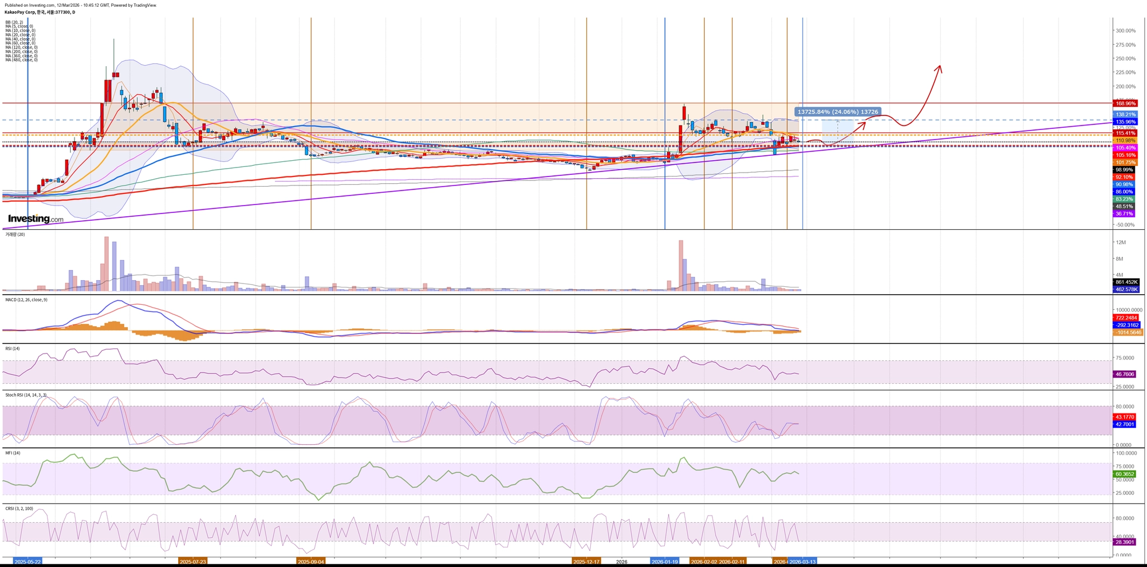
Task: Select the 2026-02-02 date marker
Action: click(704, 561)
